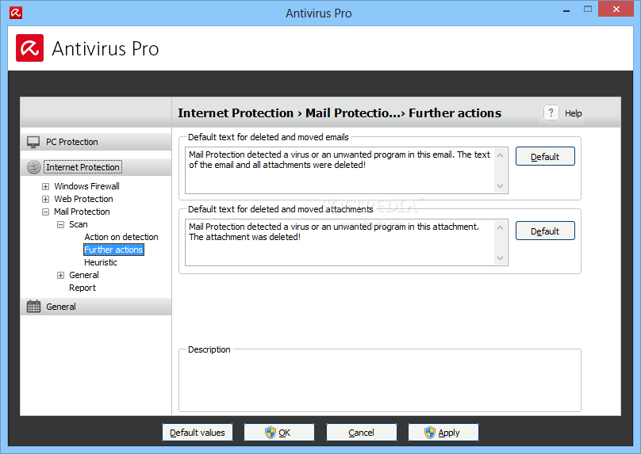Image resolution: width=641 pixels, height=454 pixels.
Task: Click the Description group label
Action: point(209,349)
